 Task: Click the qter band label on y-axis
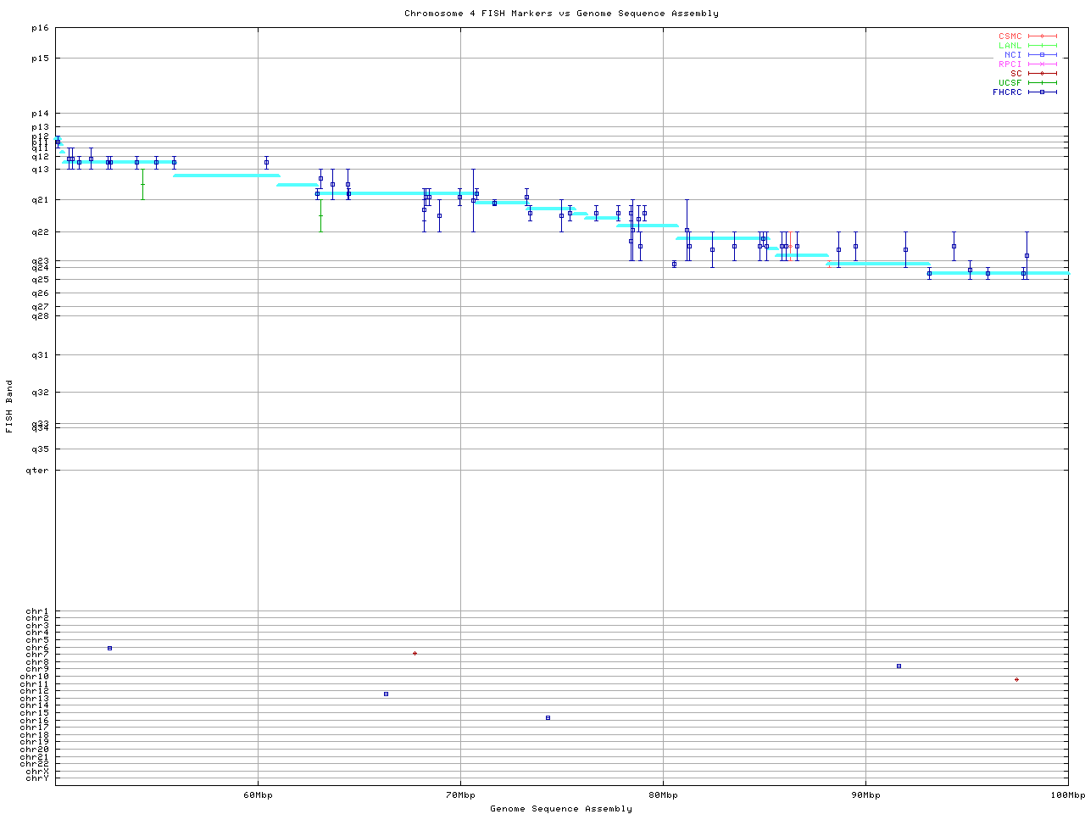click(x=38, y=470)
